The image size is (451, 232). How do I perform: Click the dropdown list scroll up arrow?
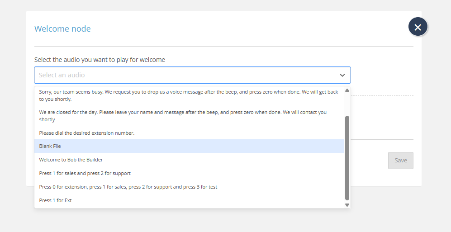click(x=347, y=90)
